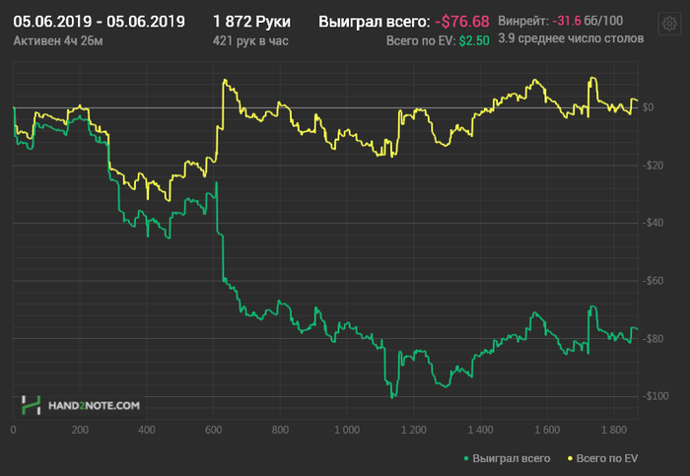690x476 pixels.
Task: Click the 400 x-axis label
Action: (147, 430)
